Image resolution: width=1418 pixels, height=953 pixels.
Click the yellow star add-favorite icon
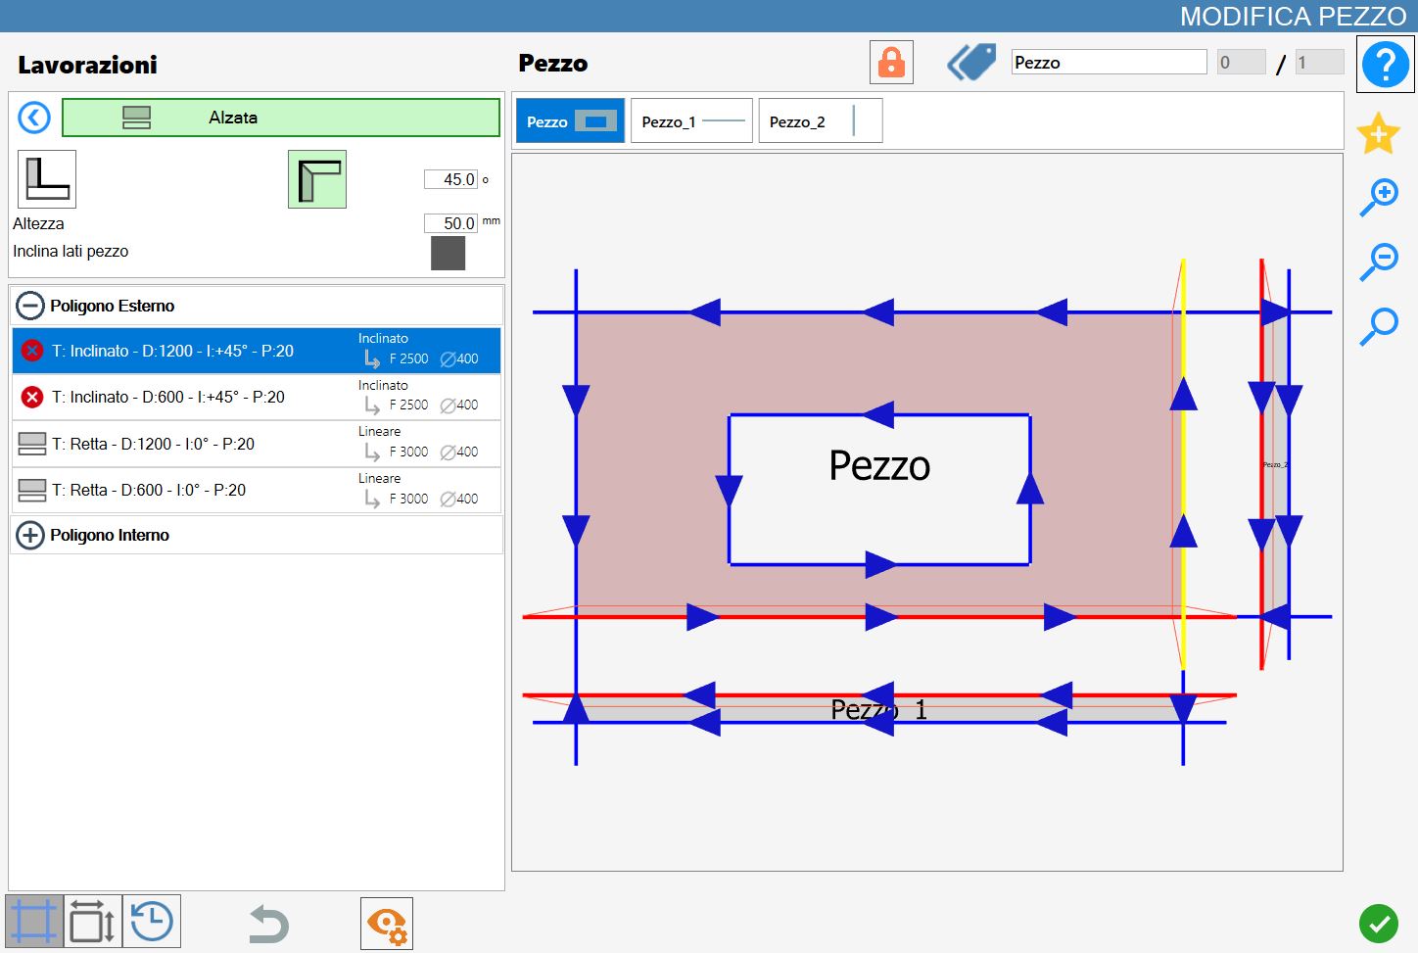tap(1378, 133)
